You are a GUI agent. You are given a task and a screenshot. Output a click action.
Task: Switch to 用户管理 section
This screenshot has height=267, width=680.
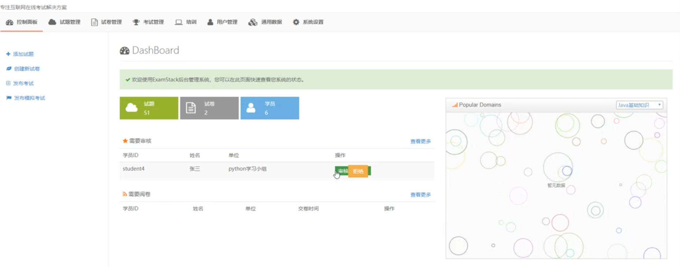pyautogui.click(x=222, y=22)
